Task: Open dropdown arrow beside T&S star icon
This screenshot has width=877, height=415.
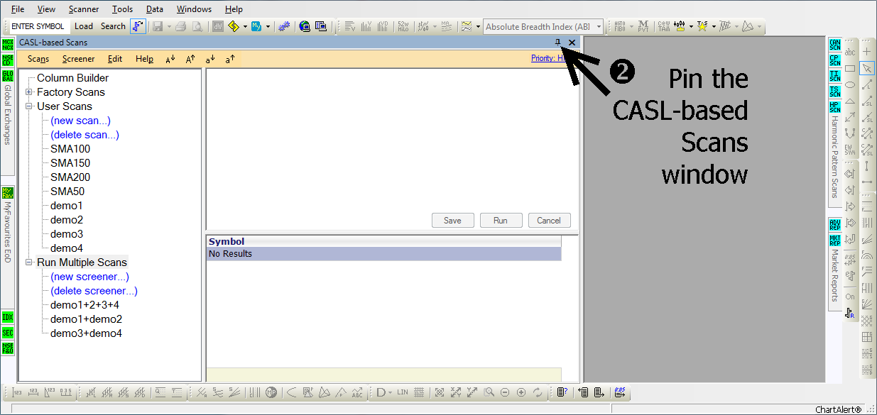Action: pos(713,26)
